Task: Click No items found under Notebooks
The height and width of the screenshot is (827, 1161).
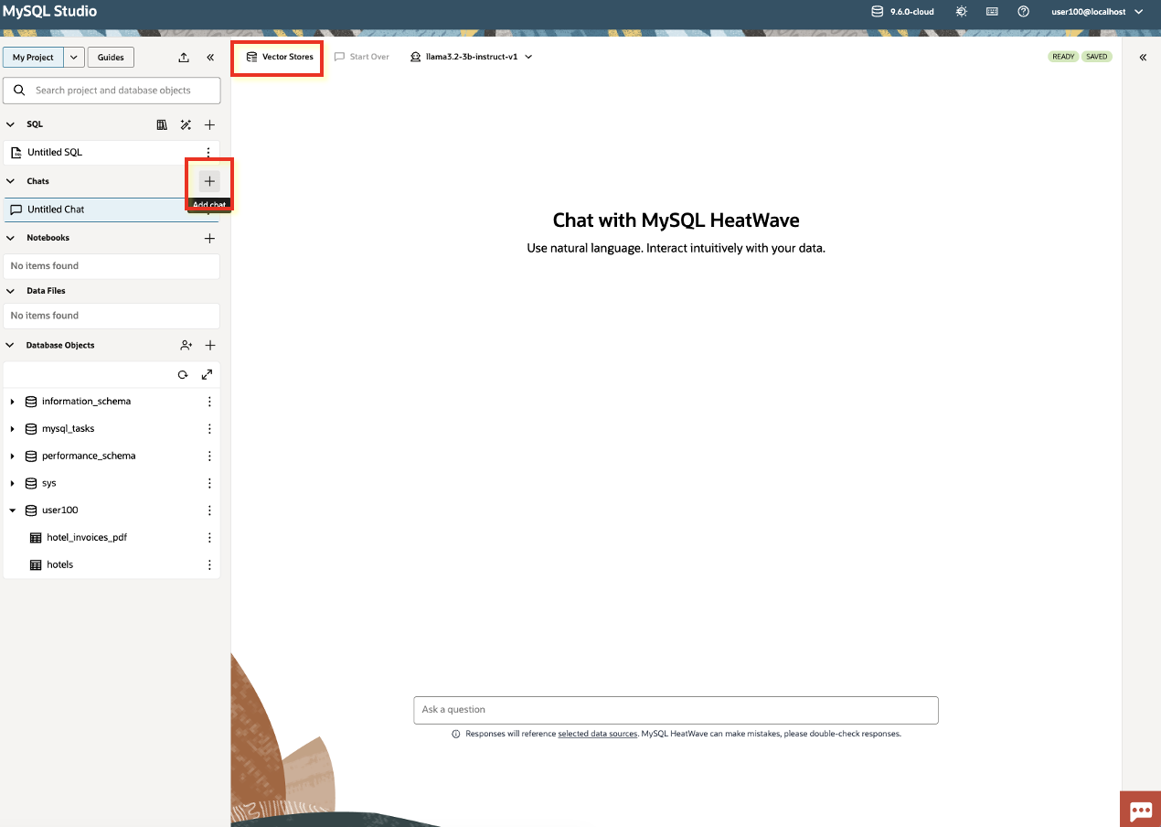Action: pos(45,266)
